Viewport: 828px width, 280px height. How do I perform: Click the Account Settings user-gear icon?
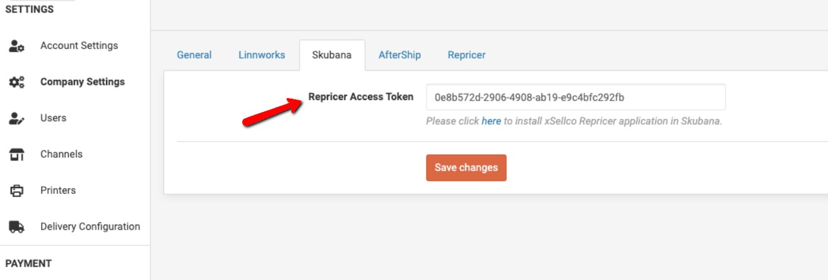click(16, 46)
